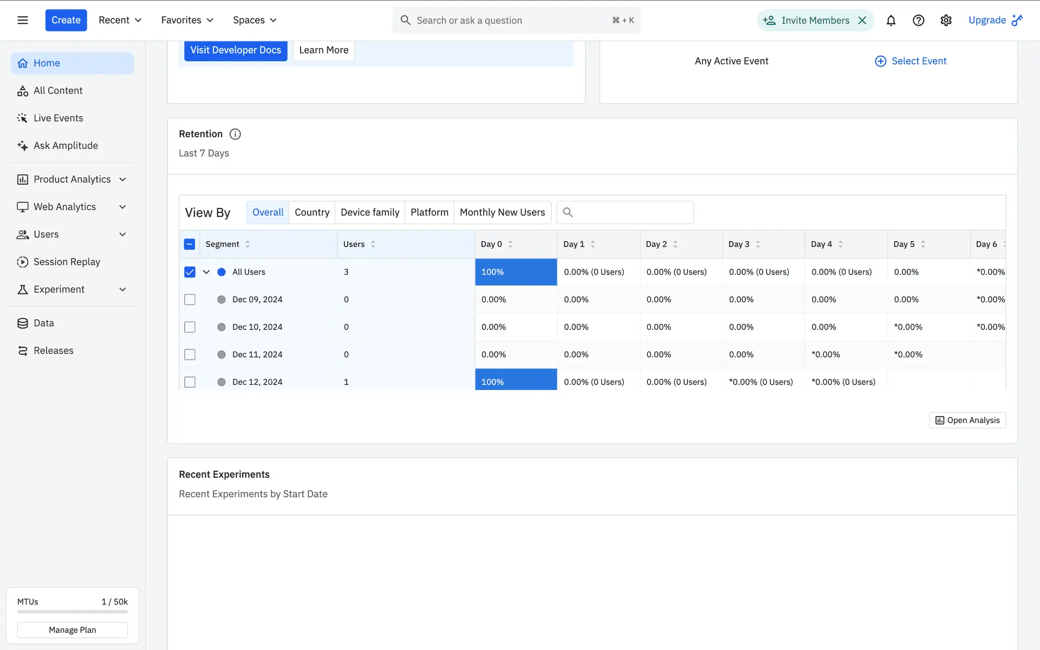Click the Retention info icon
The width and height of the screenshot is (1040, 650).
235,134
